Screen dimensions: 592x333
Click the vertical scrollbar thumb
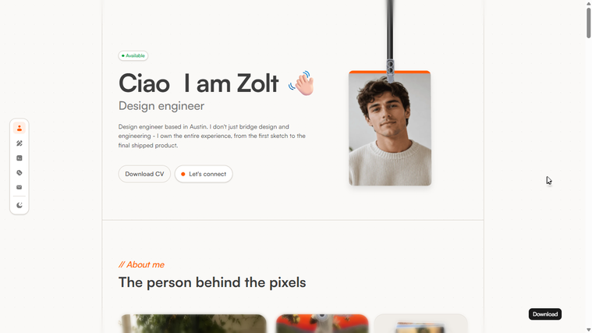coord(588,23)
